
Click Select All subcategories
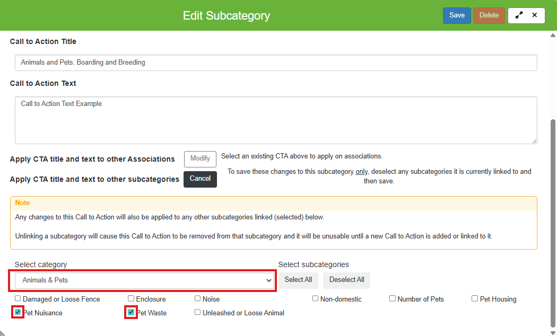click(x=298, y=280)
